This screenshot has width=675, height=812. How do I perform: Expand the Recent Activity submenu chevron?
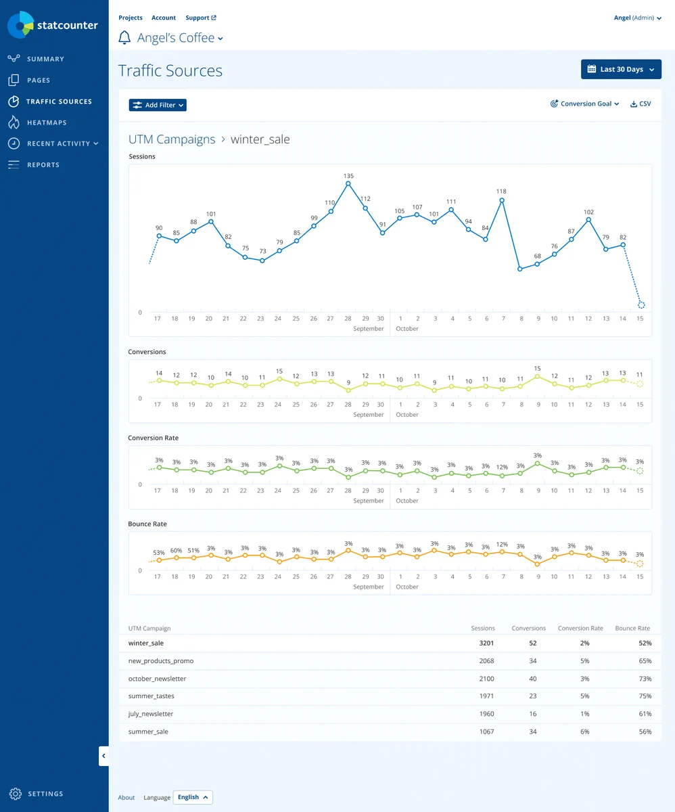click(96, 143)
